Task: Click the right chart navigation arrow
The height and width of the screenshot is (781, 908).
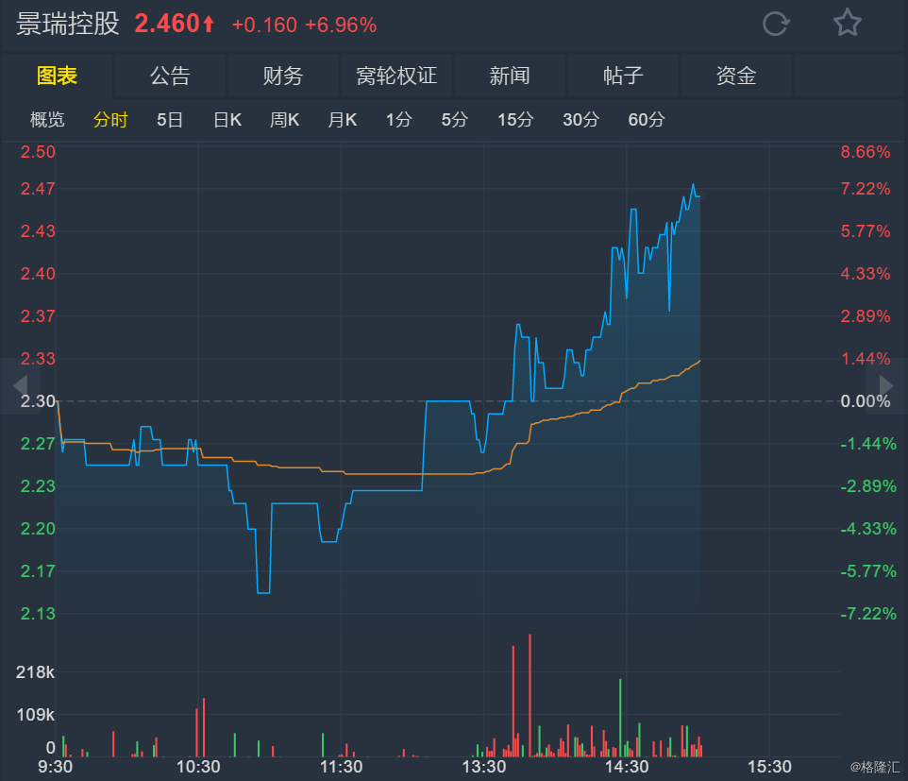Action: [886, 385]
